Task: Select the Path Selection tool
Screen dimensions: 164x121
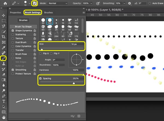Action: coord(4,107)
